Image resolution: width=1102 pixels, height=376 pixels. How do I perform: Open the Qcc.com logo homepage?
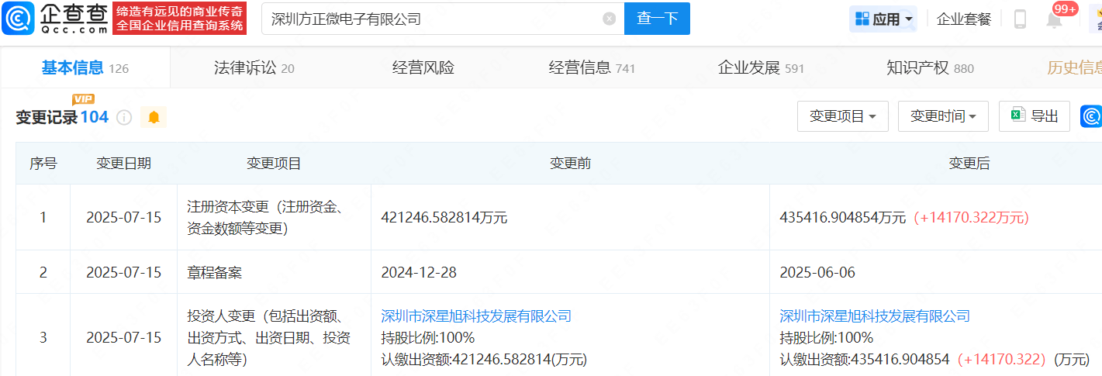tap(56, 19)
